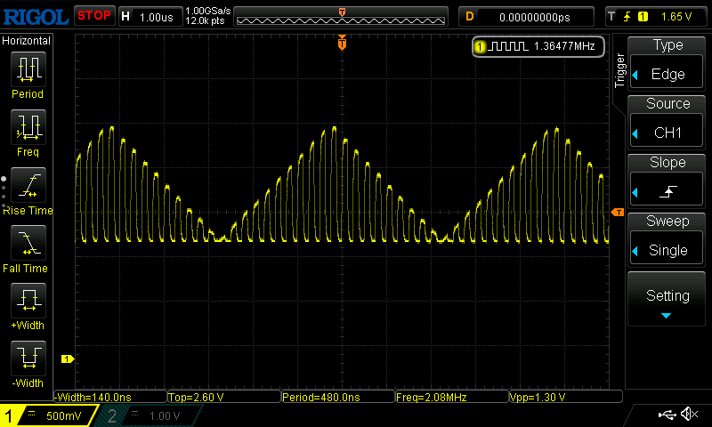The width and height of the screenshot is (712, 427).
Task: Click the trigger level 1.65 V readout
Action: tap(676, 17)
